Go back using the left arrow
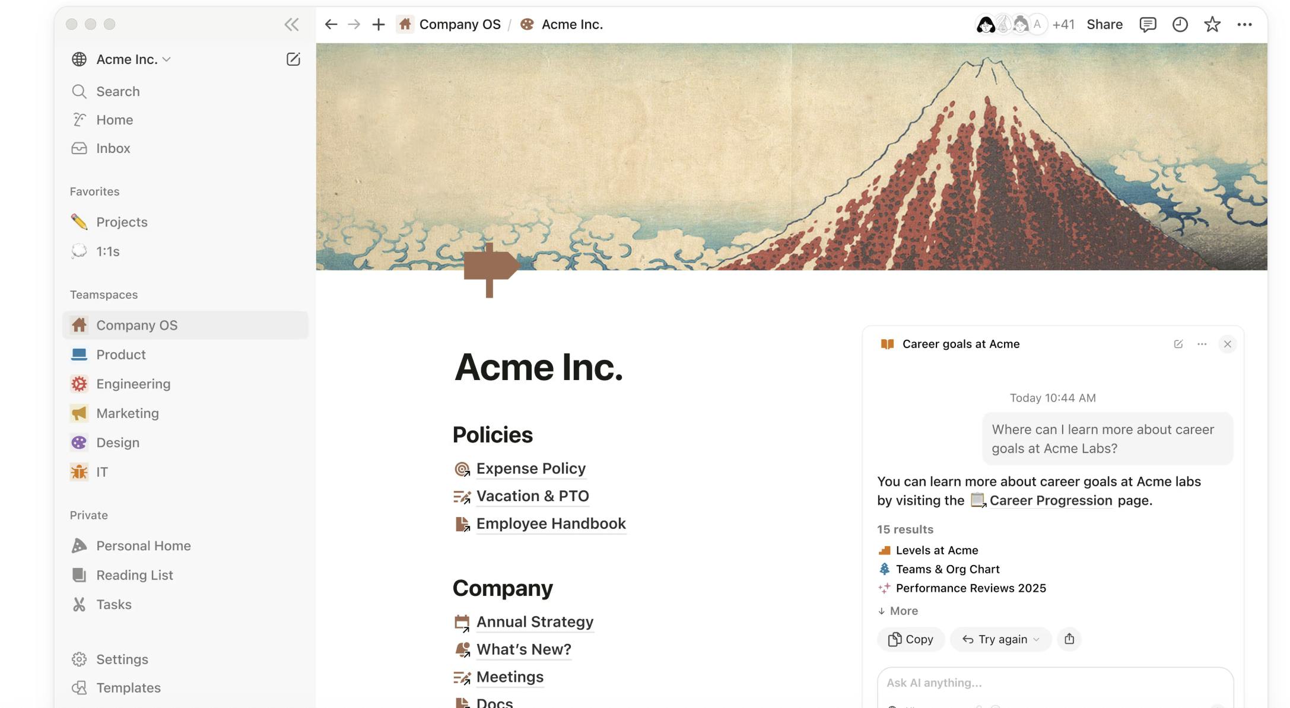 pyautogui.click(x=331, y=24)
